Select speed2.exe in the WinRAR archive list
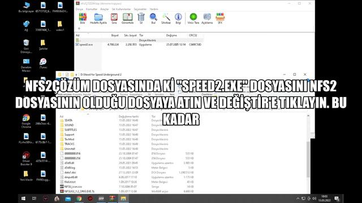The image size is (362, 203). pos(139,45)
